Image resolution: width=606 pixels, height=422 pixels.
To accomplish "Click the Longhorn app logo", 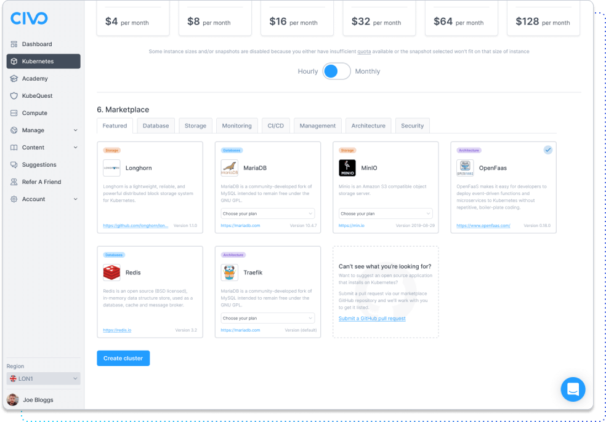I will click(111, 168).
